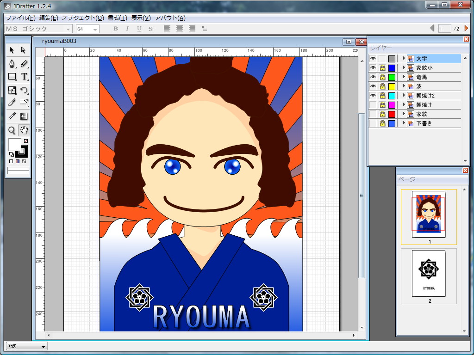Open the 書式(T) menu
This screenshot has height=355, width=474.
[x=118, y=18]
